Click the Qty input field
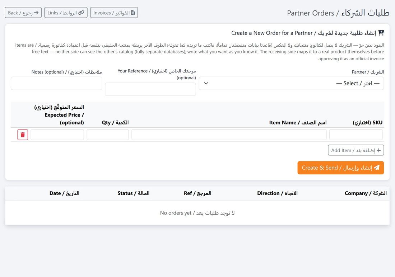 pyautogui.click(x=108, y=135)
